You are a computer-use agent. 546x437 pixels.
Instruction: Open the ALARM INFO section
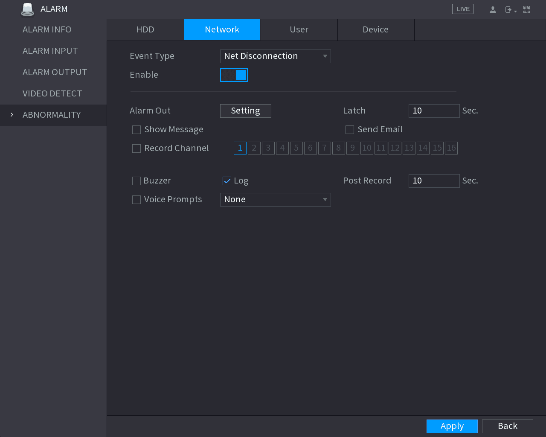(53, 29)
